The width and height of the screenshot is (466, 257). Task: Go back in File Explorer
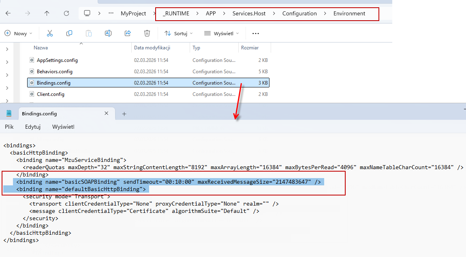9,13
